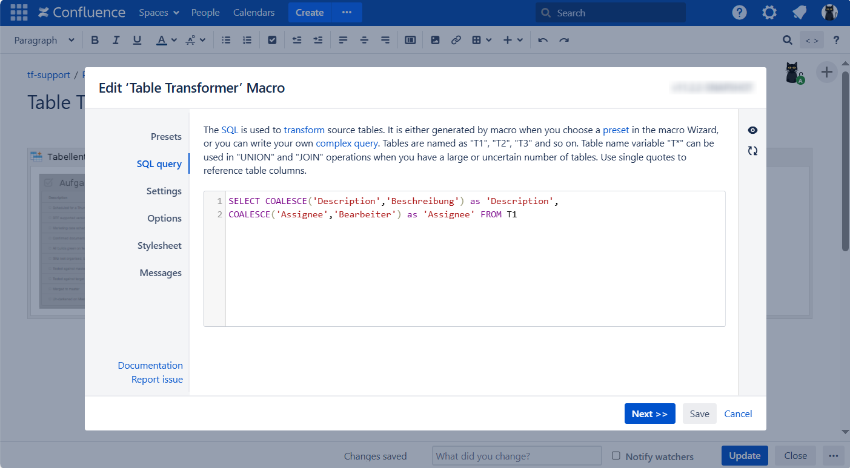Apply bold formatting
Screen dimensions: 850x468
click(x=95, y=40)
